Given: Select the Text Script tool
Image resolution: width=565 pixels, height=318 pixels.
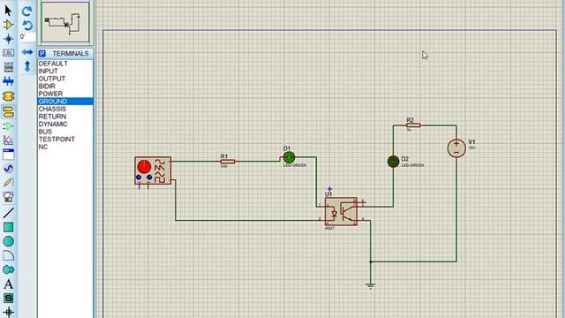Looking at the screenshot, I should tap(8, 67).
